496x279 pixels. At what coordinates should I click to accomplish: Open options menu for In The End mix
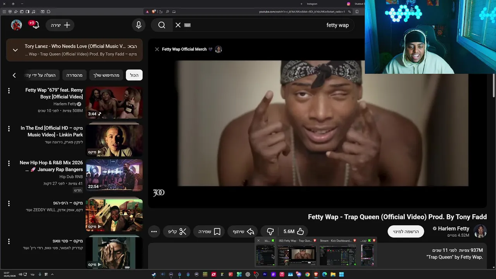9,128
